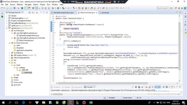Click the taskbar search magnifier
Image resolution: width=187 pixels, height=105 pixels.
tap(10, 102)
